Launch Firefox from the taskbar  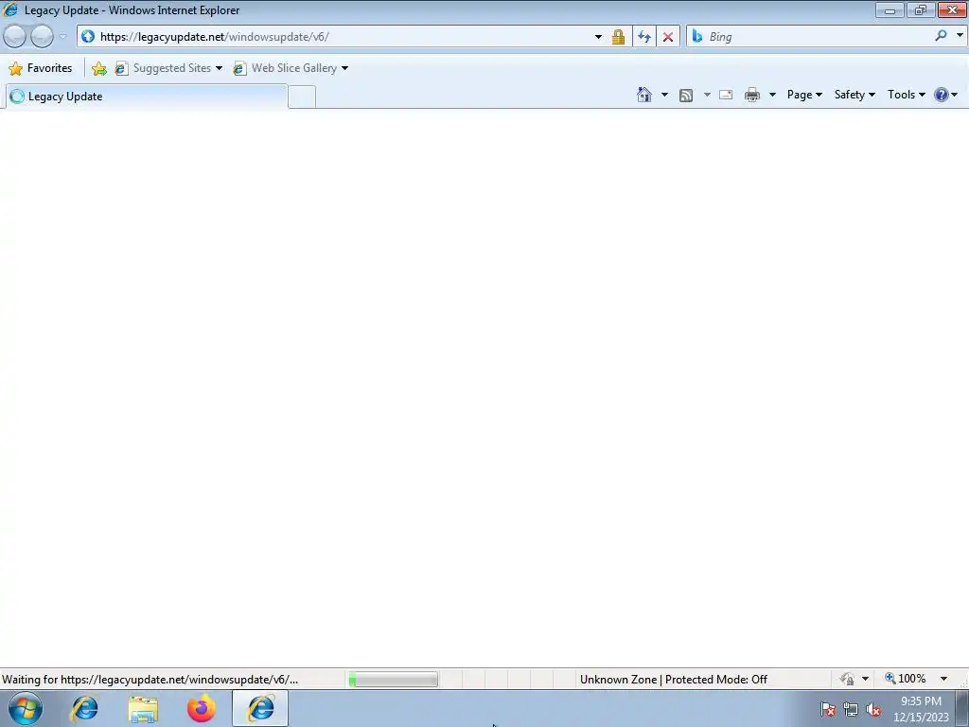click(x=202, y=708)
